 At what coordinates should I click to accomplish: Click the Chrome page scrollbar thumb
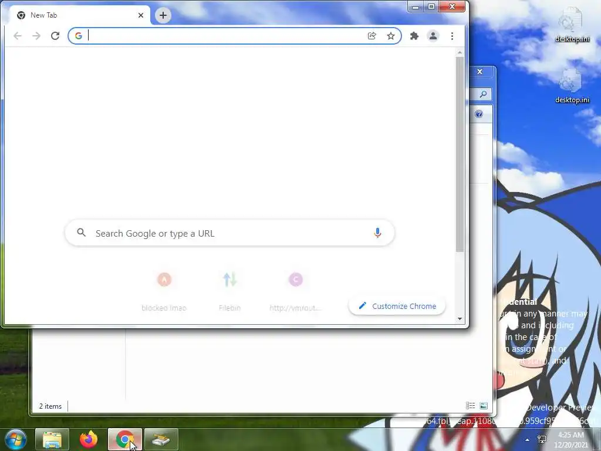[x=460, y=154]
